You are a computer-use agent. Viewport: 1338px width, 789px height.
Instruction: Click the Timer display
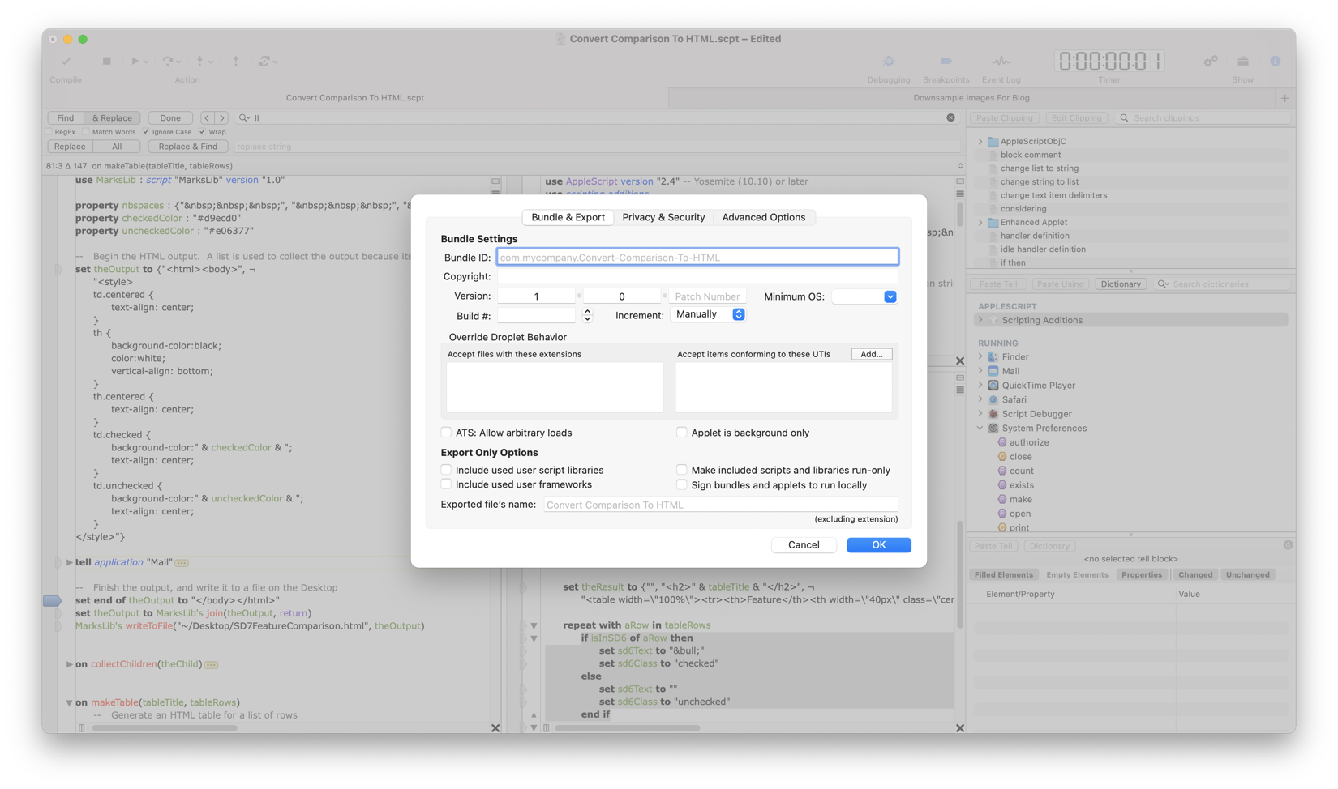pos(1109,61)
